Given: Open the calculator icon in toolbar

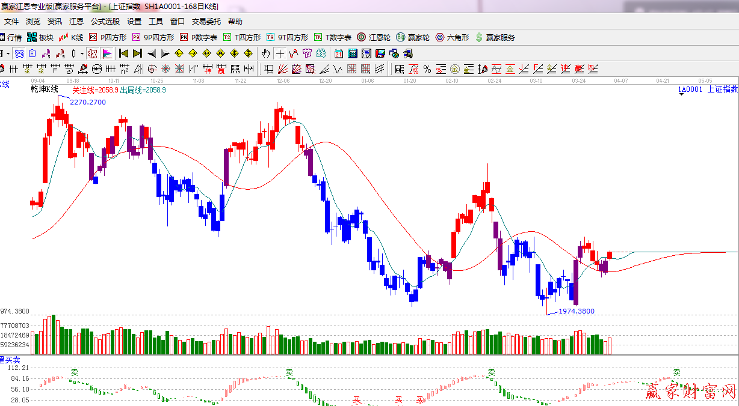Looking at the screenshot, I should point(353,53).
